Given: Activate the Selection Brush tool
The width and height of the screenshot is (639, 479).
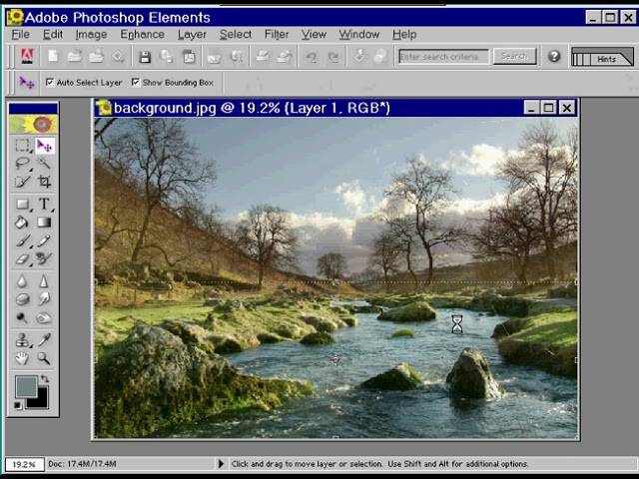Looking at the screenshot, I should [x=22, y=182].
